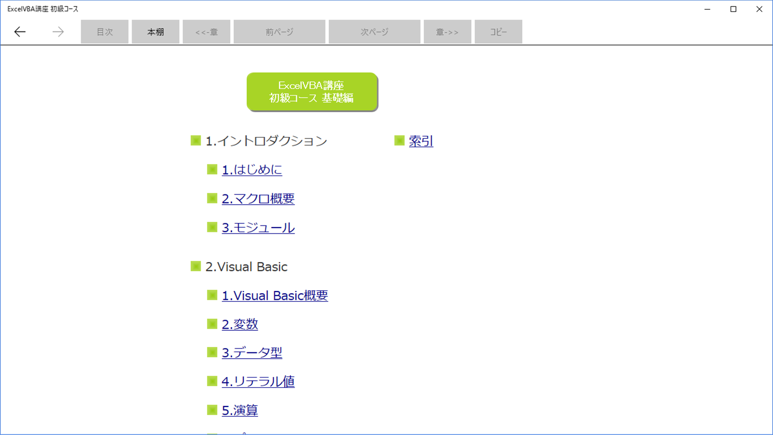
Task: Click the green bullet beside 1.イントロダクション
Action: (x=196, y=141)
